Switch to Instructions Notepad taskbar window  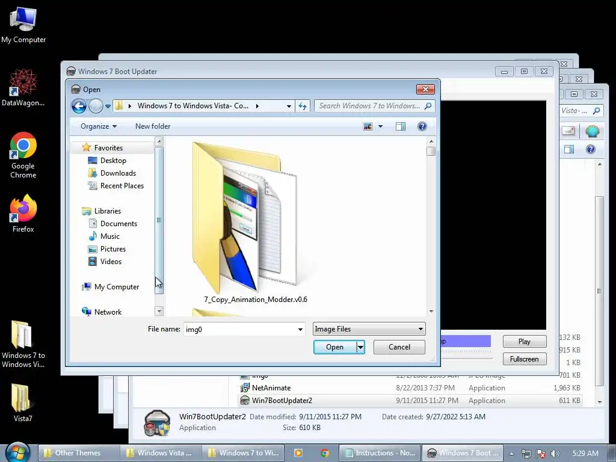[x=380, y=453]
